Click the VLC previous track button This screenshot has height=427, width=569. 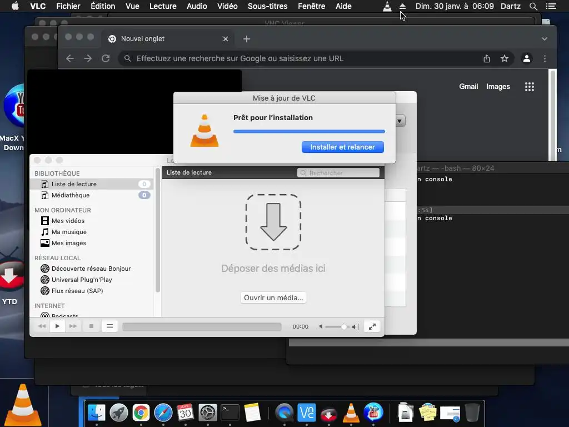tap(42, 326)
